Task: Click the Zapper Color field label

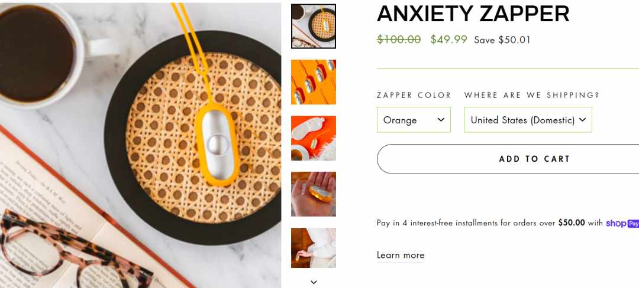Action: (x=414, y=95)
